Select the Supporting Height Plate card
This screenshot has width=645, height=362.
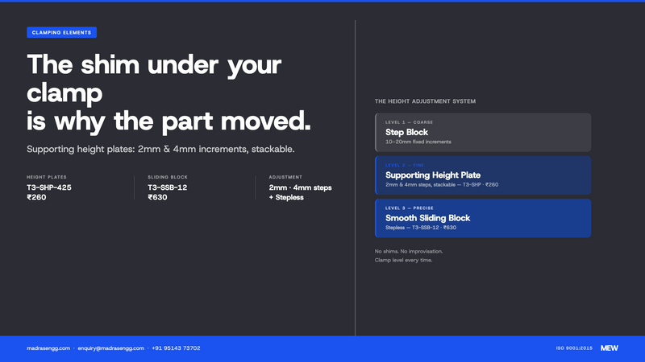(x=483, y=175)
